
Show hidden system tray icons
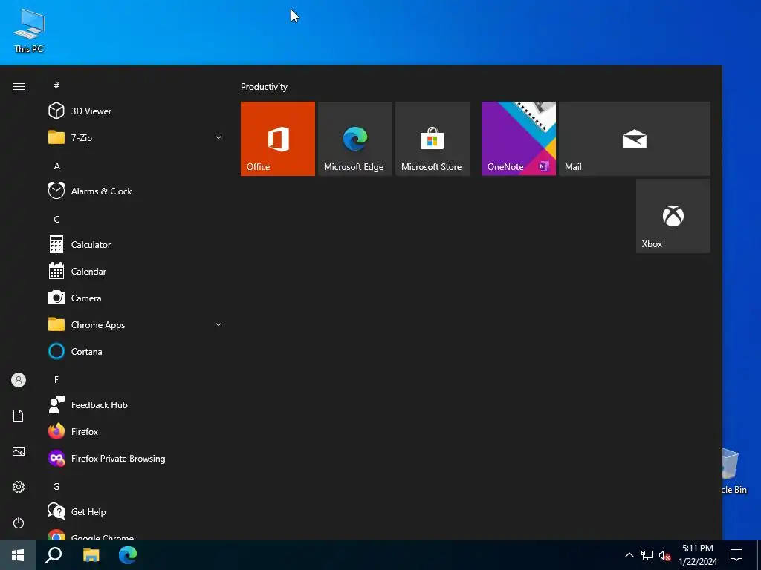[629, 555]
